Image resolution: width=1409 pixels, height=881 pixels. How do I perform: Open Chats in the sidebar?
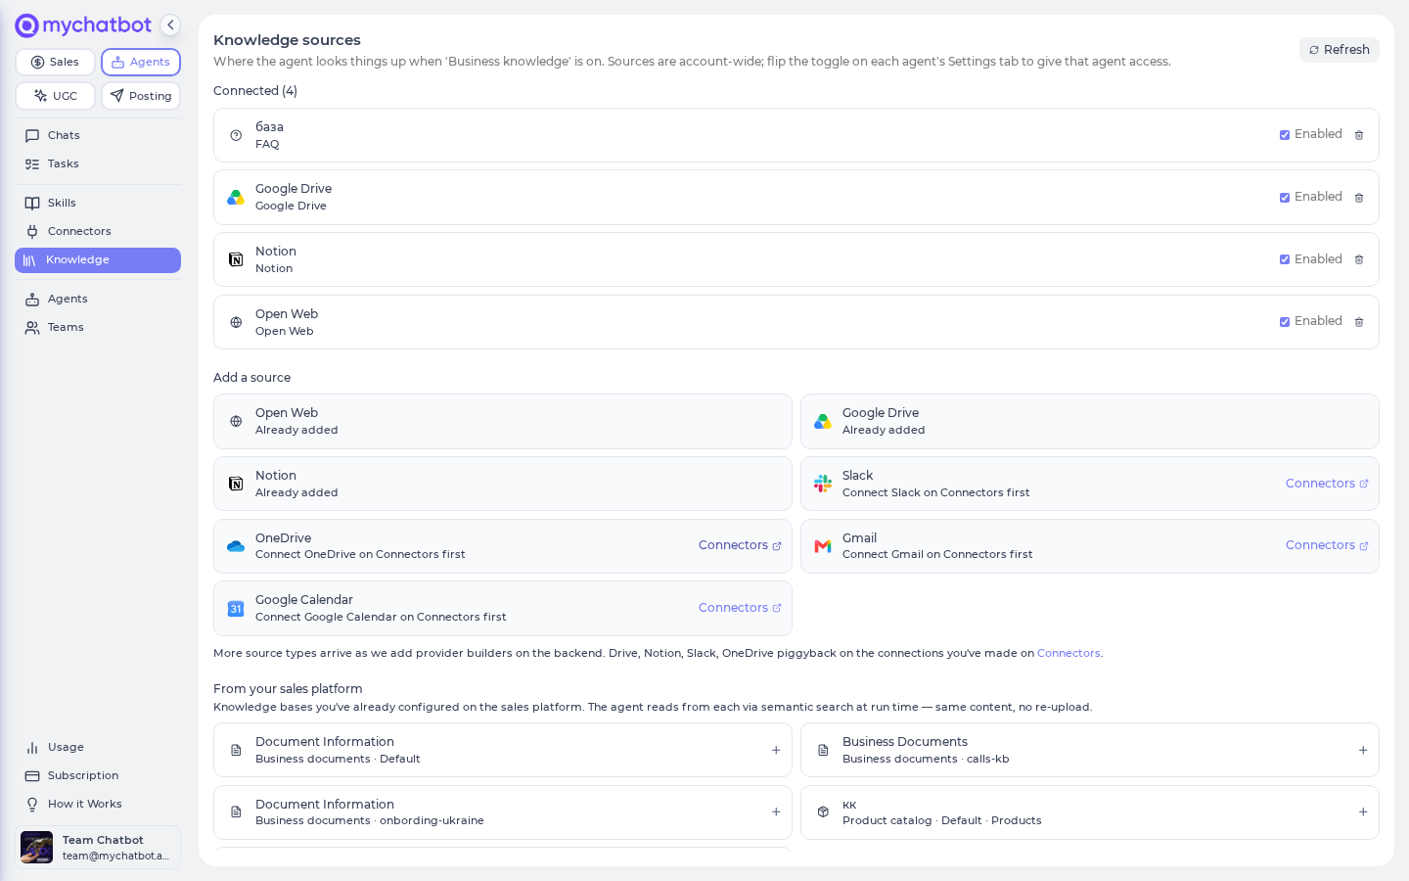(x=98, y=136)
